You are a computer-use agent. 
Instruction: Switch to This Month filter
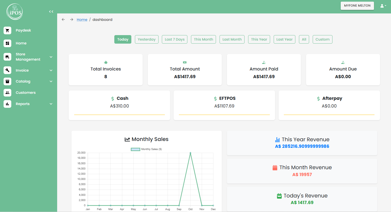[203, 39]
